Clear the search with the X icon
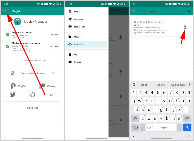Viewport: 194px width, 141px height. (189, 11)
